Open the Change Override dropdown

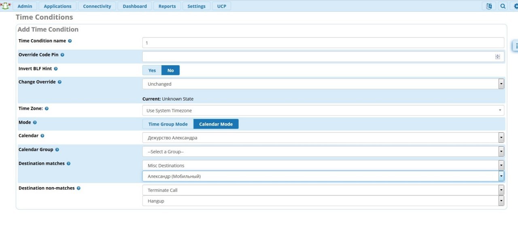[323, 84]
